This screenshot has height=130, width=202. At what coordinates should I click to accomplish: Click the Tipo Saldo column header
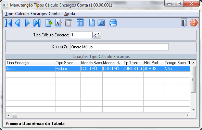coord(68,63)
